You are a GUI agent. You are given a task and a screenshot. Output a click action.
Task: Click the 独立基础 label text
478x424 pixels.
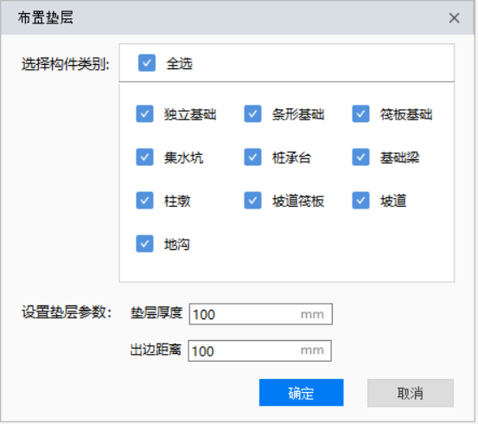coord(190,115)
